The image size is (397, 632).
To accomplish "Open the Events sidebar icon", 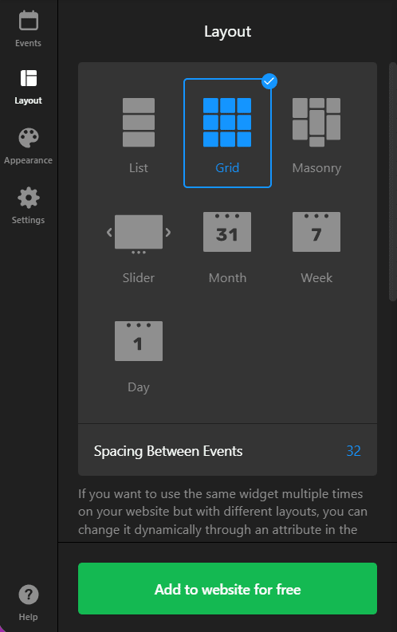I will coord(28,21).
